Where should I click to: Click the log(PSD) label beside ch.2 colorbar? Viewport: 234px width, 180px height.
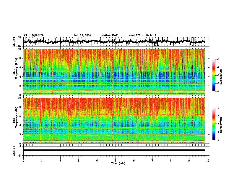(221, 125)
